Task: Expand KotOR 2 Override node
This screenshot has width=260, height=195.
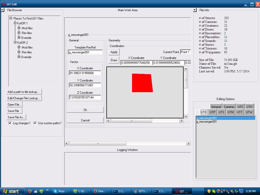Action: coord(19,57)
